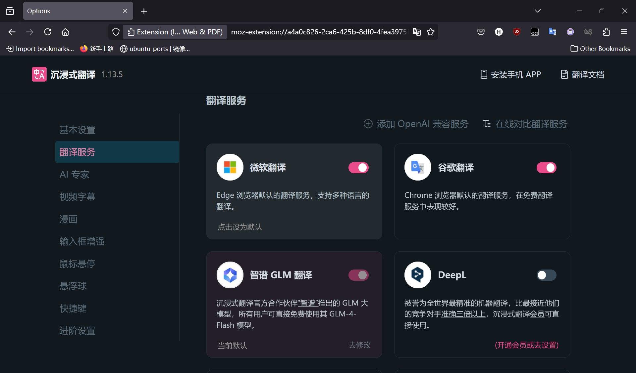Viewport: 636px width, 373px height.
Task: Open the Firefox hamburger application menu
Action: point(624,32)
